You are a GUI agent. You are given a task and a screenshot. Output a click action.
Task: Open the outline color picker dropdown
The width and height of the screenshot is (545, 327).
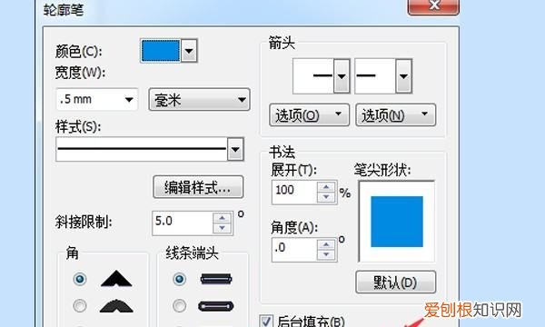(x=189, y=51)
